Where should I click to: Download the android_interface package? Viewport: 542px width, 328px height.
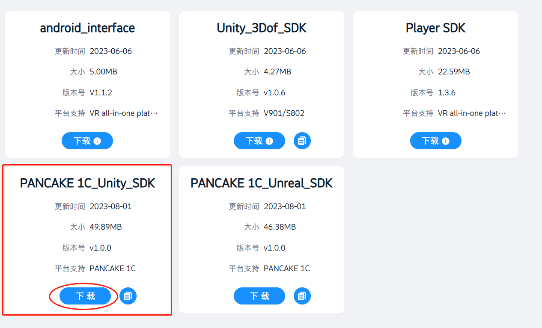[83, 141]
